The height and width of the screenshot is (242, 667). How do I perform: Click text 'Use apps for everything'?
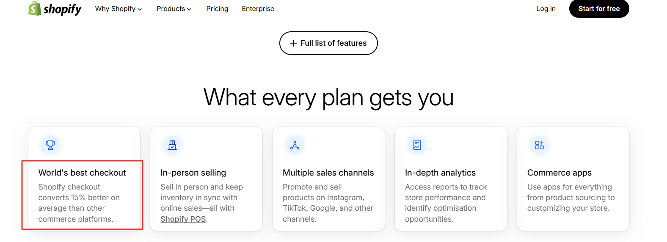pos(569,187)
